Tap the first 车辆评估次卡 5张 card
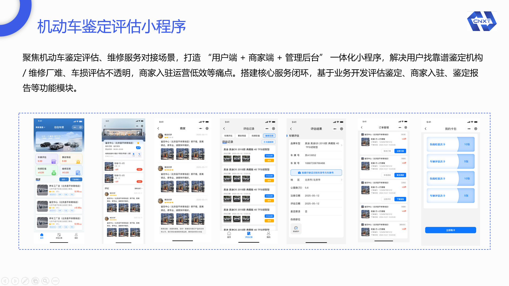This screenshot has height=286, width=509. click(450, 162)
